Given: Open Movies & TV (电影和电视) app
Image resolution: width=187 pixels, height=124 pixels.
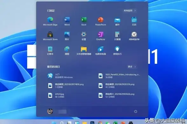Looking at the screenshot, I should [x=100, y=51].
